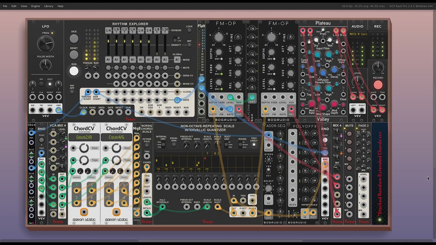The image size is (436, 245).
Task: Click REC module TRIG input jack
Action: tap(382, 97)
